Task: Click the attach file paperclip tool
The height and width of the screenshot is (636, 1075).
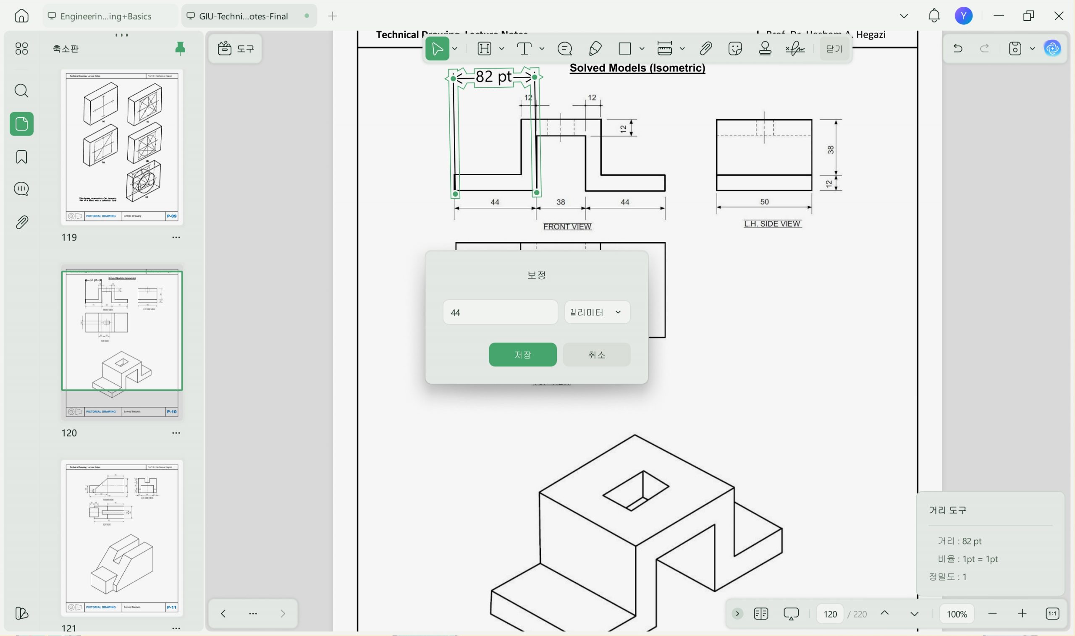Action: (x=705, y=48)
